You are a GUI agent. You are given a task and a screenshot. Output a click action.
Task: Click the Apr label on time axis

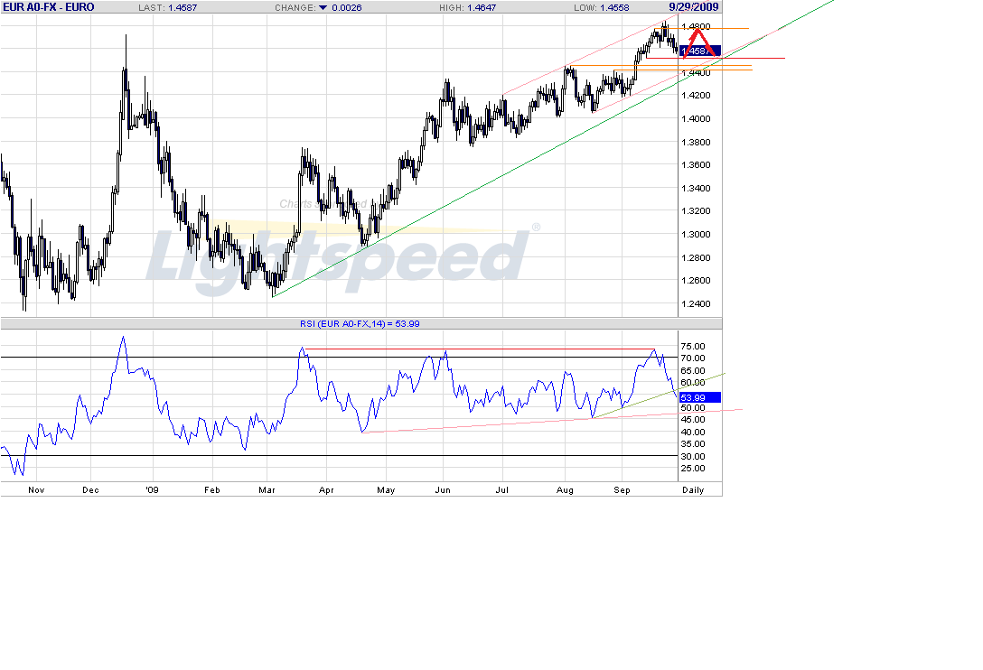(x=326, y=490)
